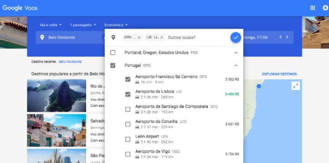Open the notifications bell icon
Image resolution: width=329 pixels, height=163 pixels.
pos(326,8)
